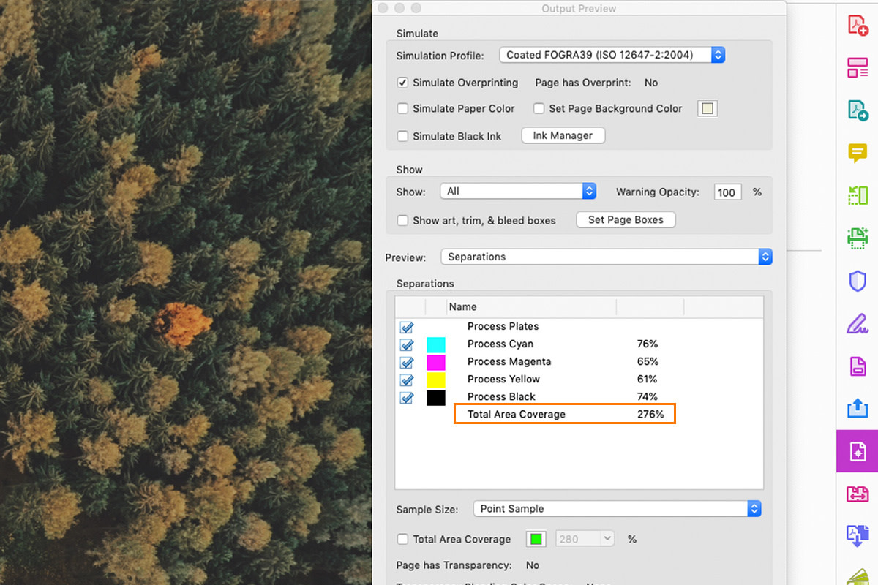
Task: Expand the Preview Separations dropdown
Action: click(607, 257)
